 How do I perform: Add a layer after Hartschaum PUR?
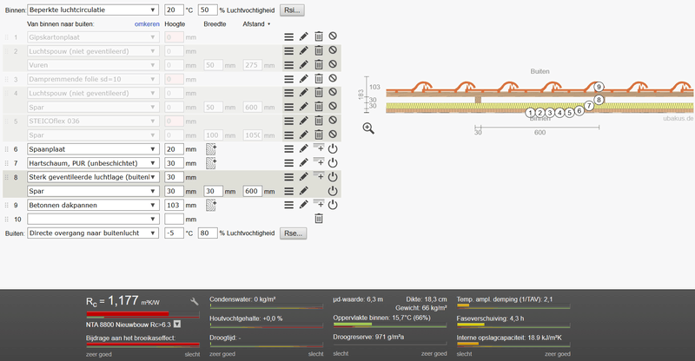pyautogui.click(x=319, y=161)
